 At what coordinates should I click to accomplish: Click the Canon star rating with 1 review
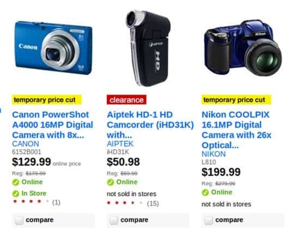pos(36,202)
